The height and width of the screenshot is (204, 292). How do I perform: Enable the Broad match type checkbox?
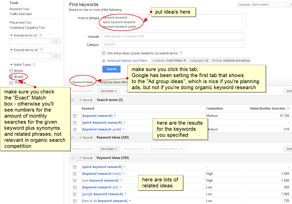pos(11,71)
